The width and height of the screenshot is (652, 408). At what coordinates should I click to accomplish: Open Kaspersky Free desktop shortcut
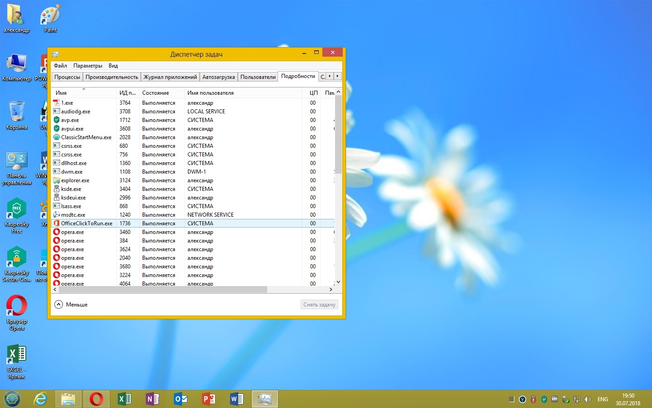(17, 216)
